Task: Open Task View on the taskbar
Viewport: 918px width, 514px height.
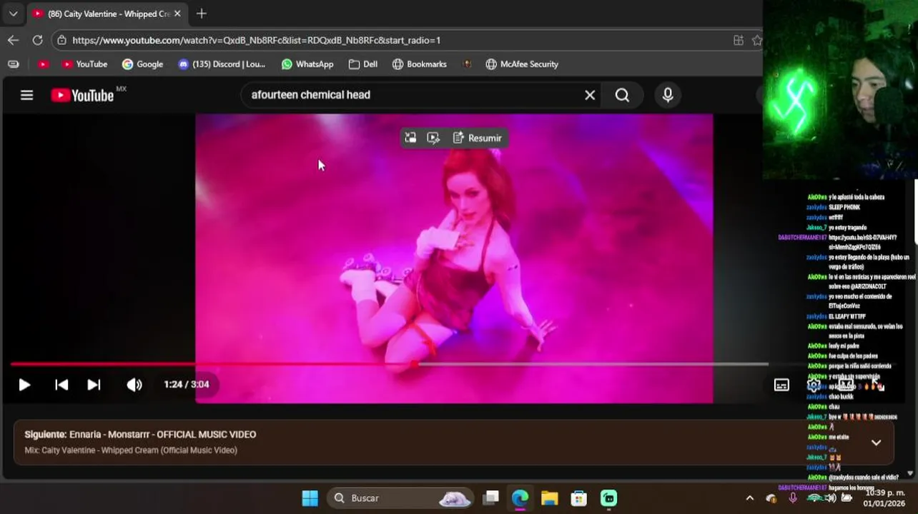Action: (x=490, y=498)
